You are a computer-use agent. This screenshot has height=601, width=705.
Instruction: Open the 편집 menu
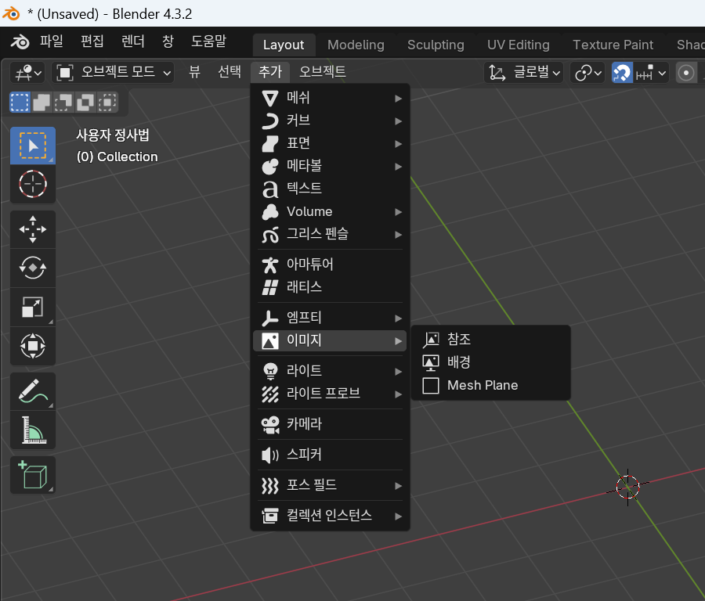pos(92,41)
